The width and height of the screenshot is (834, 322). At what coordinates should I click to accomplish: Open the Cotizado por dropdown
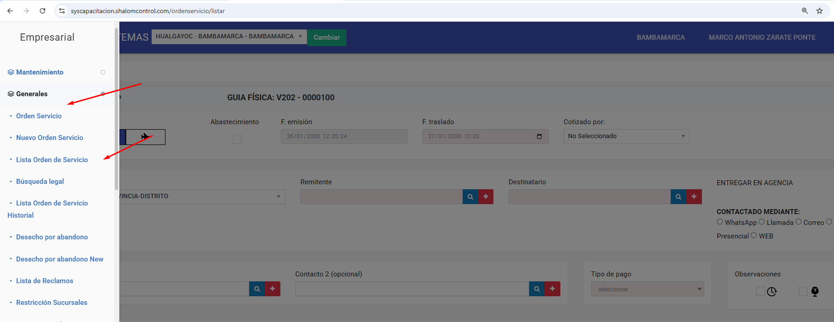coord(626,136)
